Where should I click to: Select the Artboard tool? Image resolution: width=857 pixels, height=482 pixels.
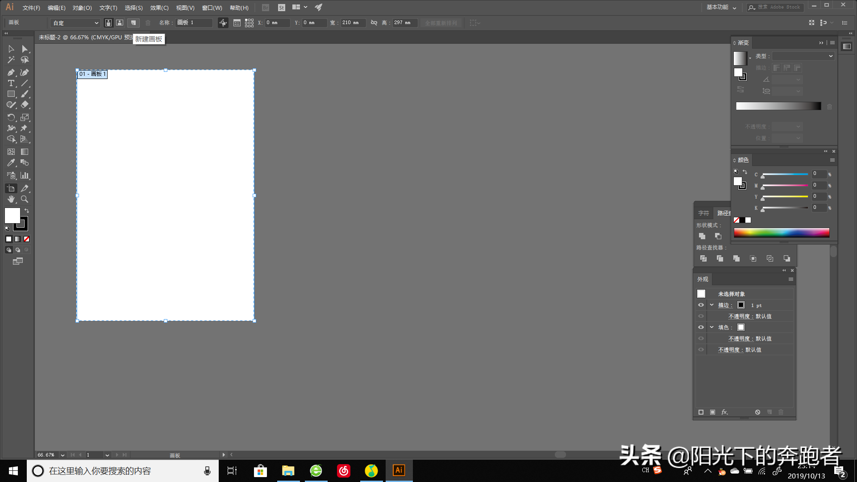point(11,188)
